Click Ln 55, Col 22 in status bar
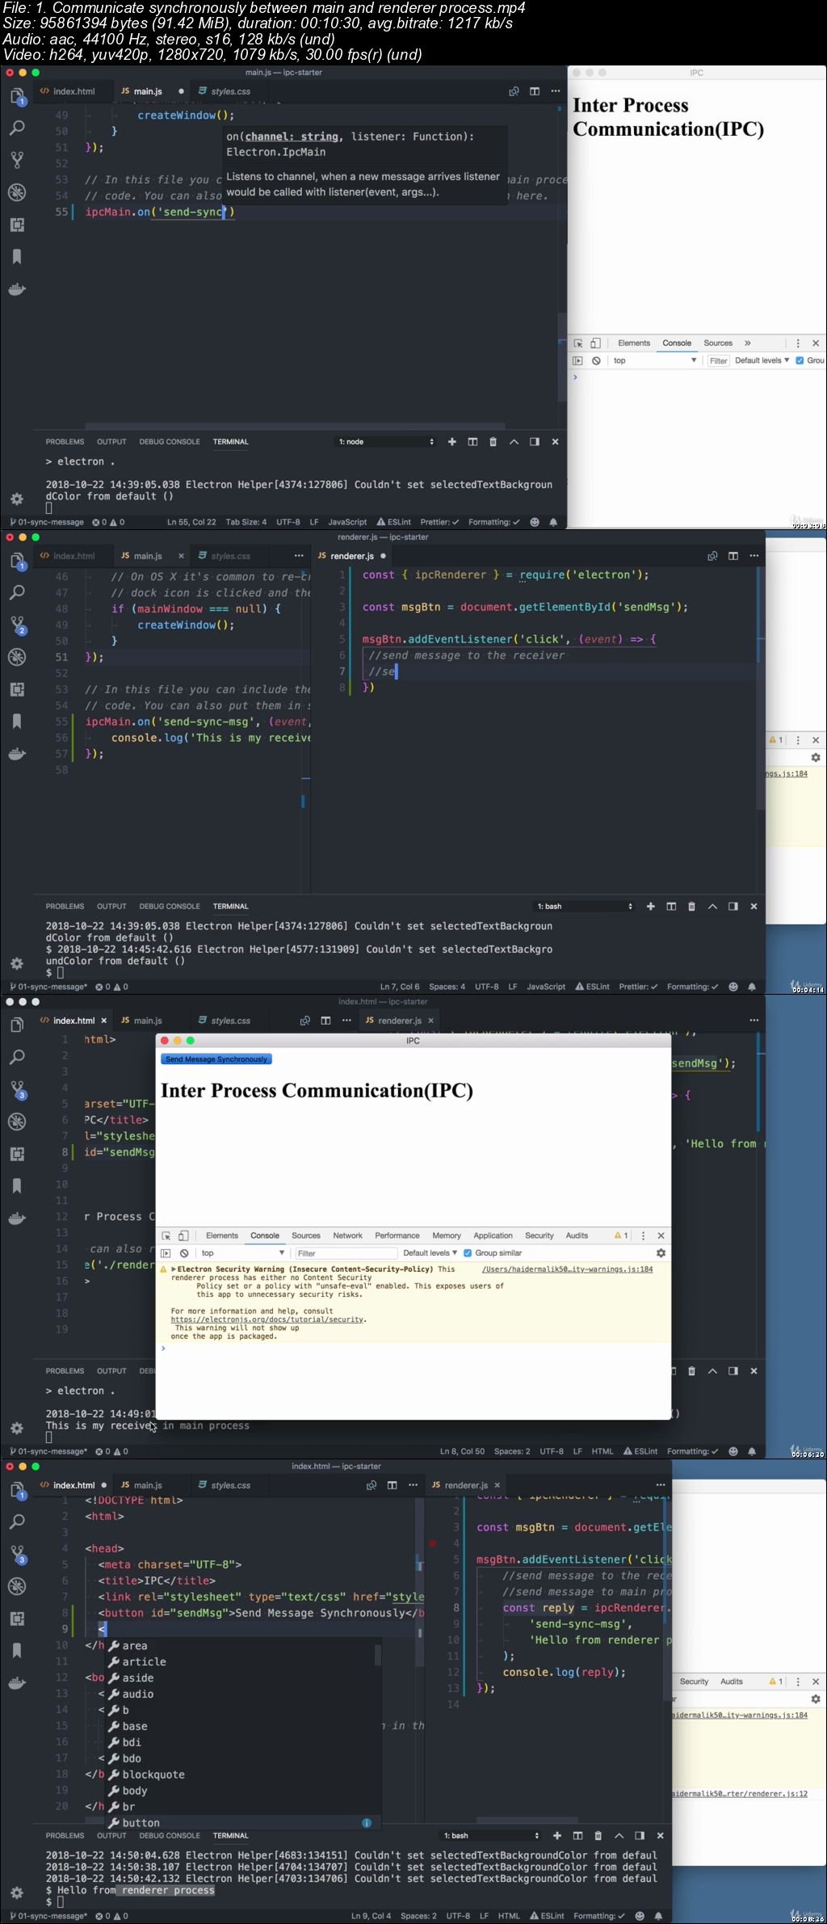Viewport: 827px width, 1924px height. pos(191,522)
